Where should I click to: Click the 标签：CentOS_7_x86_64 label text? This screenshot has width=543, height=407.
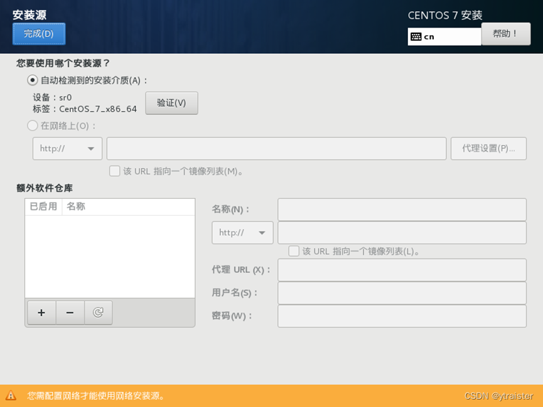85,109
